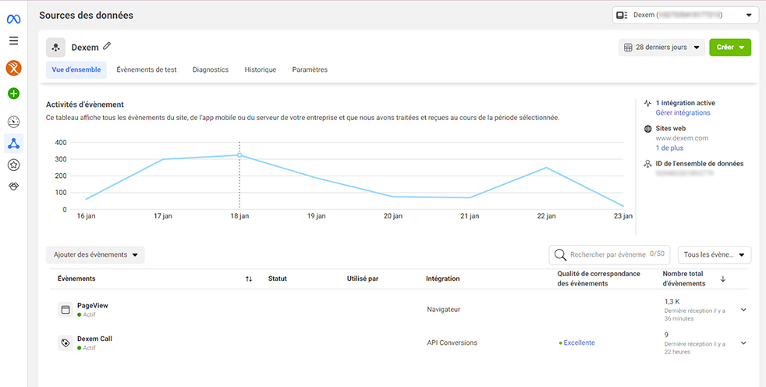The width and height of the screenshot is (766, 387).
Task: Click the 9 total events value
Action: tap(667, 336)
